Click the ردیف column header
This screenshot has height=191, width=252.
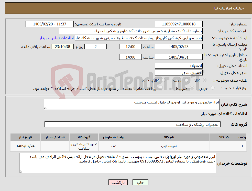coord(242,137)
